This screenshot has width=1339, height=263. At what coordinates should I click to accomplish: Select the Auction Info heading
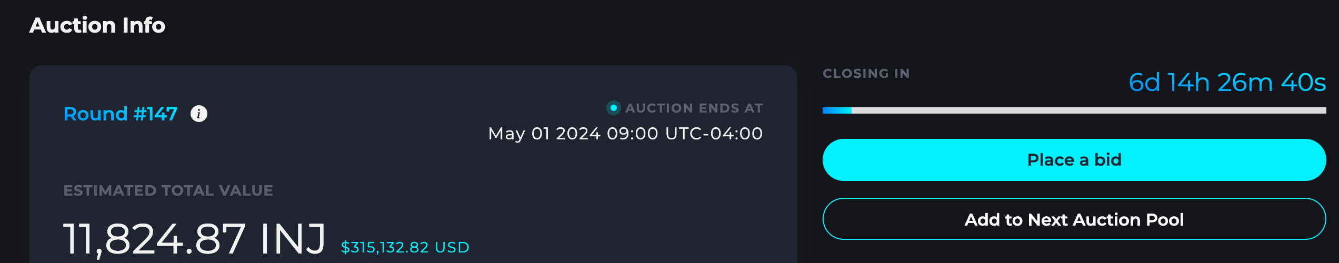97,25
